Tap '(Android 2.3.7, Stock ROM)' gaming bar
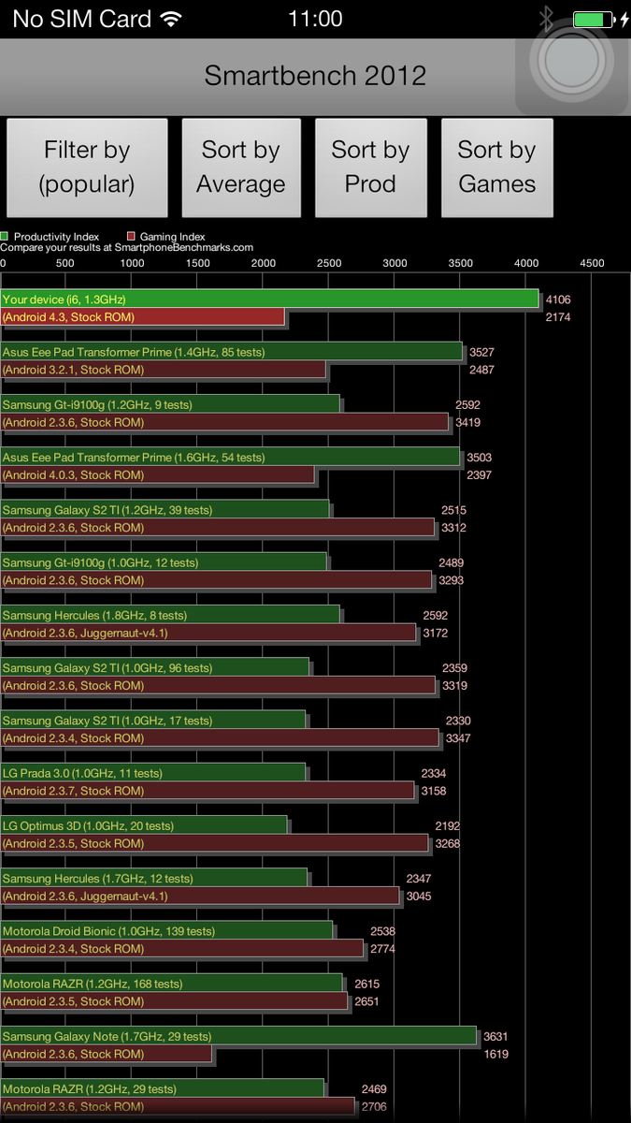The width and height of the screenshot is (631, 1123). click(207, 791)
